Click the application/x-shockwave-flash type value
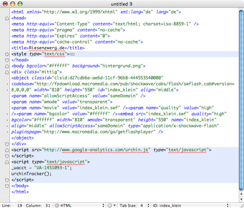Screen dimensions: 244x208 click(x=179, y=126)
